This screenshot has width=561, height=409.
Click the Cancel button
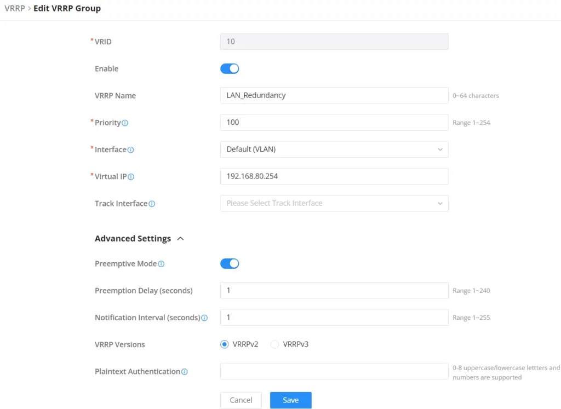241,400
